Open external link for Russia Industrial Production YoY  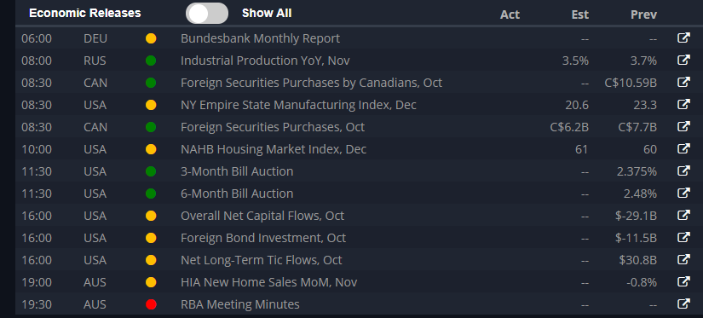pyautogui.click(x=683, y=60)
